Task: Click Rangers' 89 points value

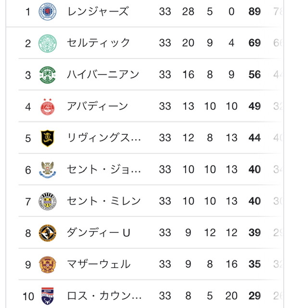Action: [254, 12]
